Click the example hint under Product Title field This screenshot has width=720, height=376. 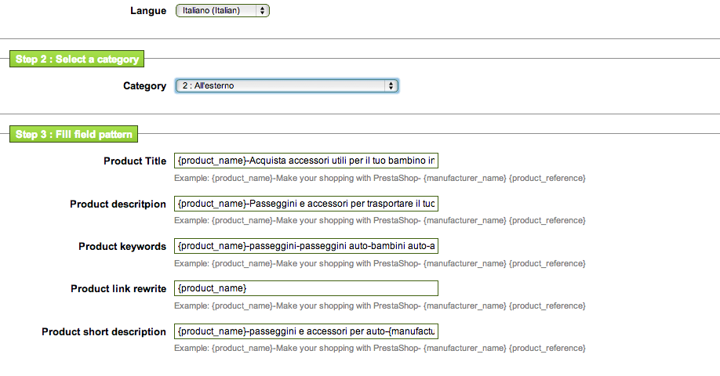(380, 179)
